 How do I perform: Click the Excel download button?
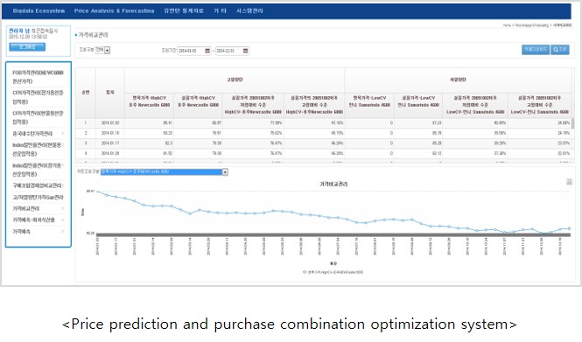pos(536,49)
